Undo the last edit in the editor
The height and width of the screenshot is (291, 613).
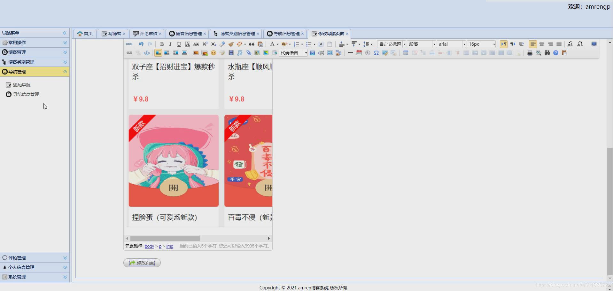[141, 44]
